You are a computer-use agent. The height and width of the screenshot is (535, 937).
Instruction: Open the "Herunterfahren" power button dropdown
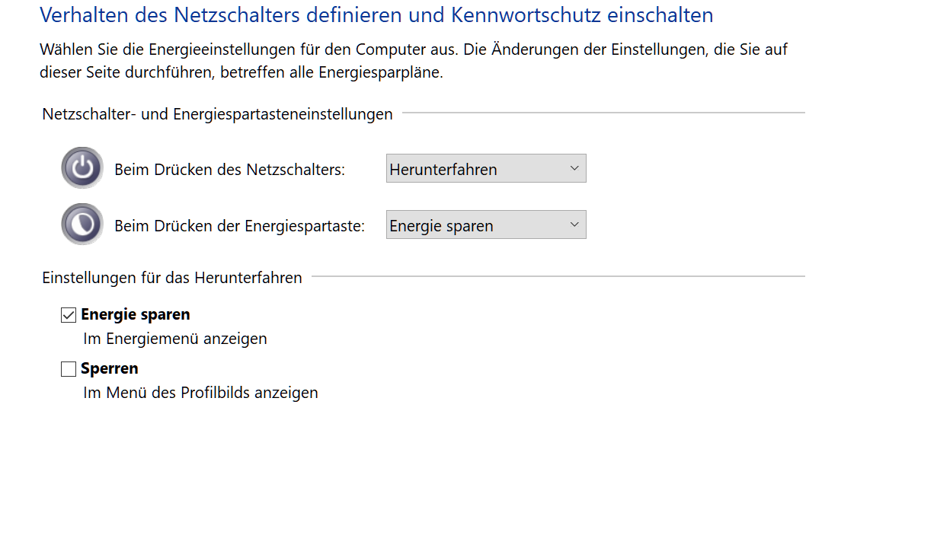point(485,169)
